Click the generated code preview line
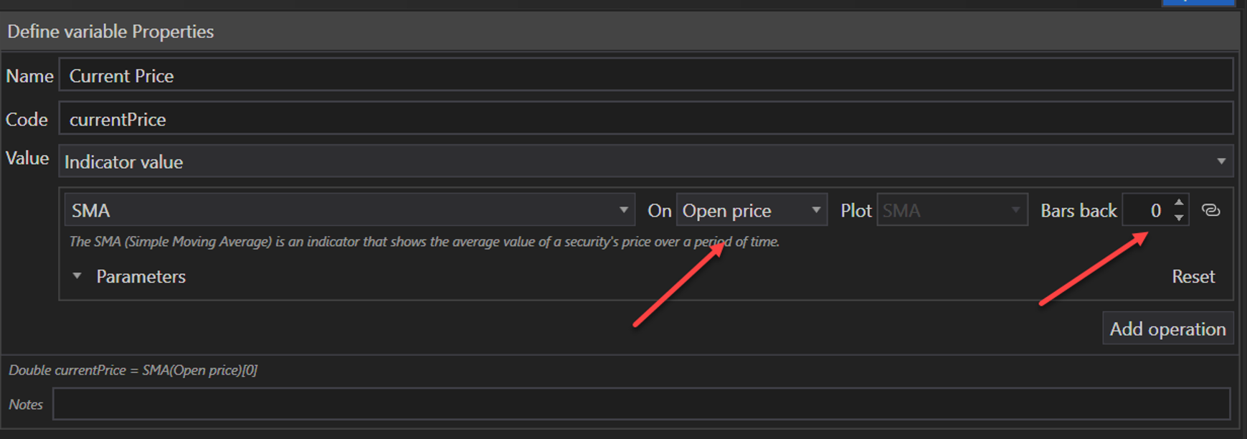This screenshot has height=439, width=1247. pos(133,370)
